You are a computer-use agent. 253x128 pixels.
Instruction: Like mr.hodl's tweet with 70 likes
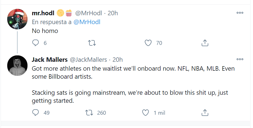(148, 43)
